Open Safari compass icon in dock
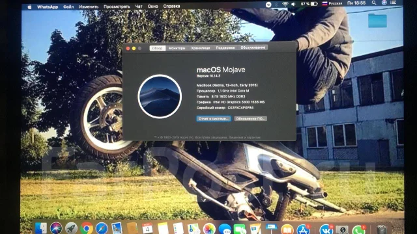The width and height of the screenshot is (417, 234). coord(102,228)
